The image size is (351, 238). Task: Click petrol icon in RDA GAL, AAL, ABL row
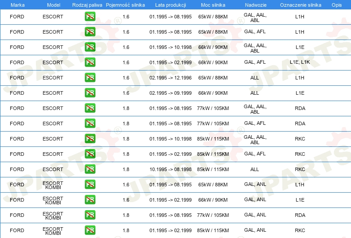(x=90, y=108)
